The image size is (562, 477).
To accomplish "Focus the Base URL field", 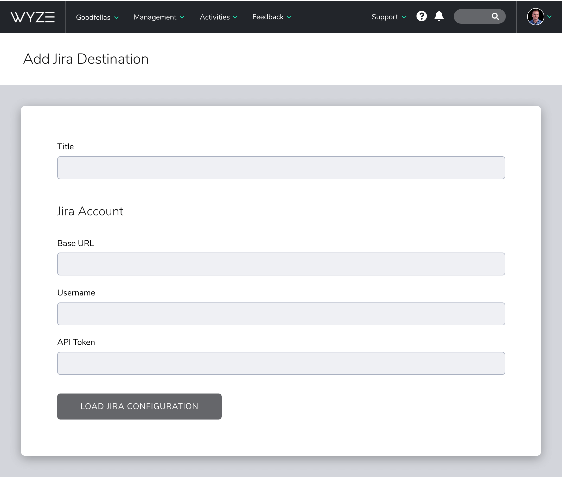I will tap(281, 264).
